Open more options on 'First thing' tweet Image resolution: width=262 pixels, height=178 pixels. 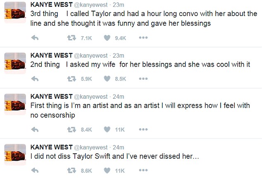click(143, 129)
